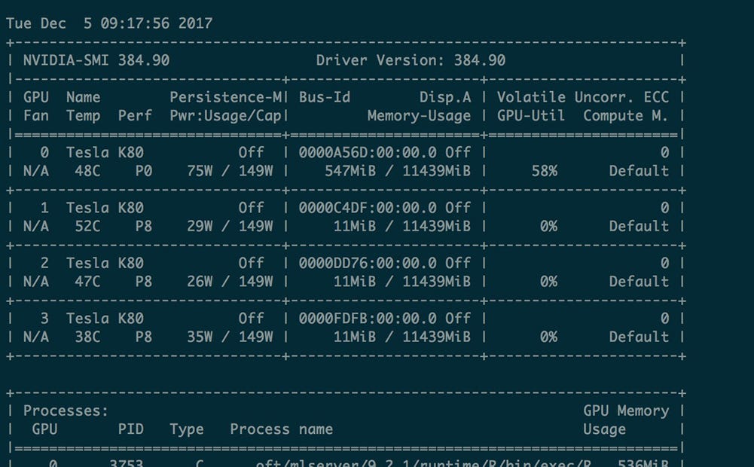This screenshot has width=754, height=467.
Task: Click bus id 0000DD76:00:00.0
Action: pos(368,263)
